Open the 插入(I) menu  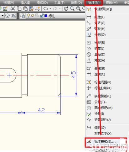click(25, 3)
